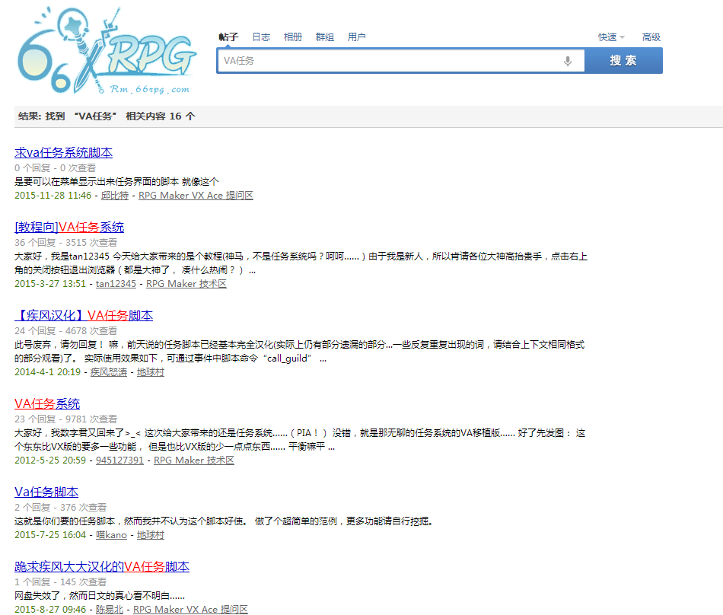Open the 群组 search tab
The image size is (723, 615).
click(325, 37)
